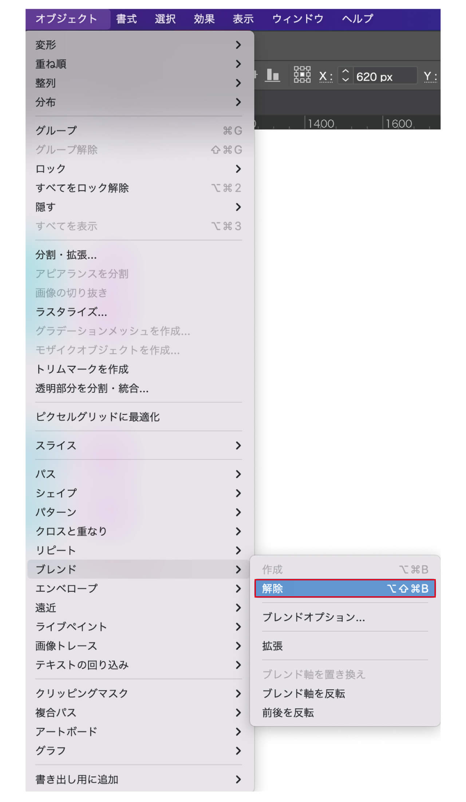
Task: Click the X value stepper arrows
Action: click(345, 75)
